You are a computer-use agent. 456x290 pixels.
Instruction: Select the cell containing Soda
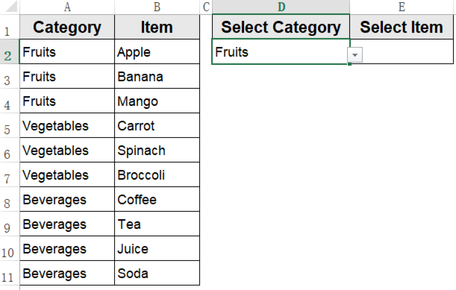click(x=157, y=273)
